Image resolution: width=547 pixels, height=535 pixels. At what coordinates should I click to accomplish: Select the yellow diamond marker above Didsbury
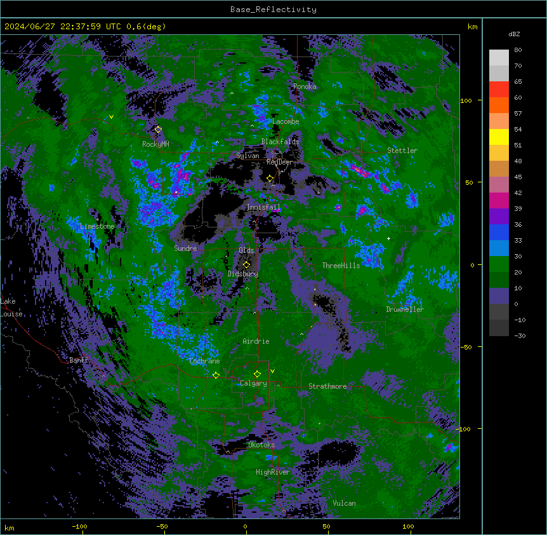tap(246, 265)
